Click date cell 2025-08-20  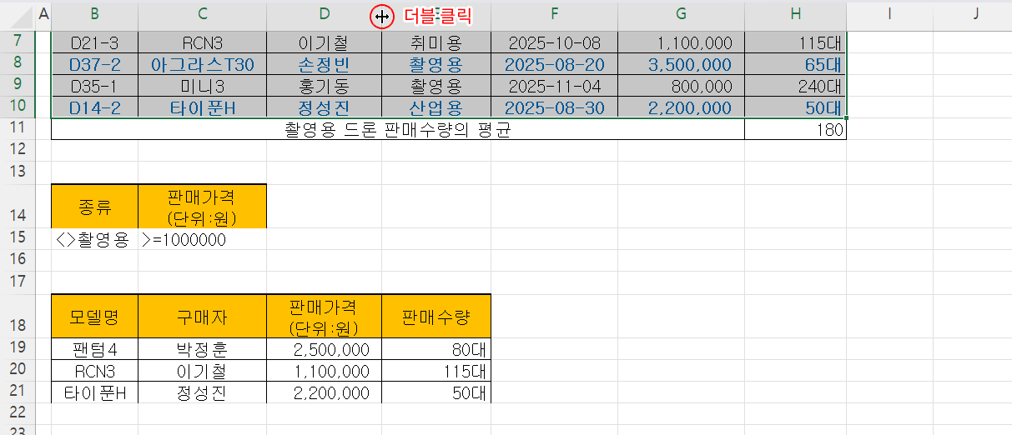554,64
